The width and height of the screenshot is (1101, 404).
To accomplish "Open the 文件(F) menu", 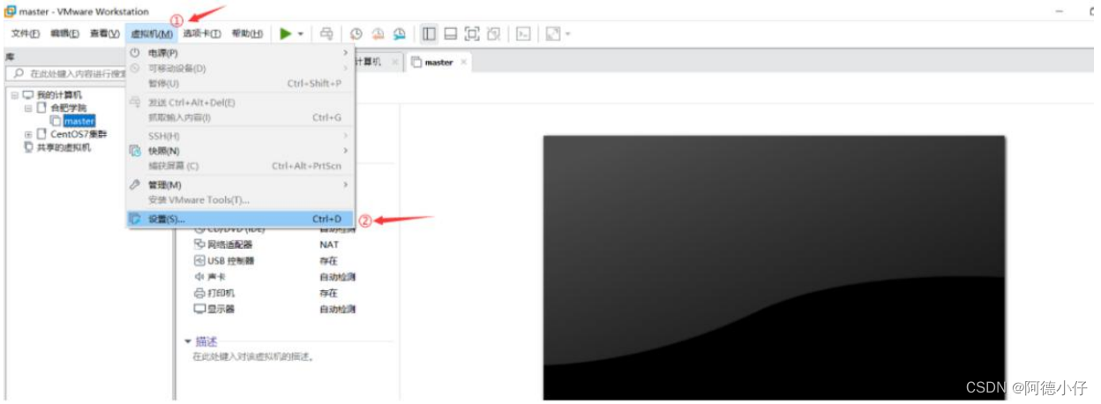I will tap(26, 34).
